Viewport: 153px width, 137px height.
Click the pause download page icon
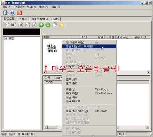(14, 25)
